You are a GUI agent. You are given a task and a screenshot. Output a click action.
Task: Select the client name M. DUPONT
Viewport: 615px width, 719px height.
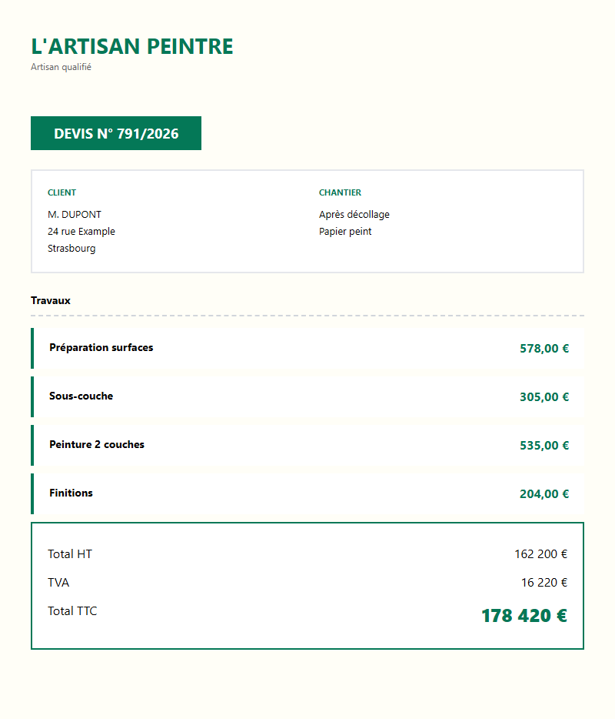tap(75, 215)
